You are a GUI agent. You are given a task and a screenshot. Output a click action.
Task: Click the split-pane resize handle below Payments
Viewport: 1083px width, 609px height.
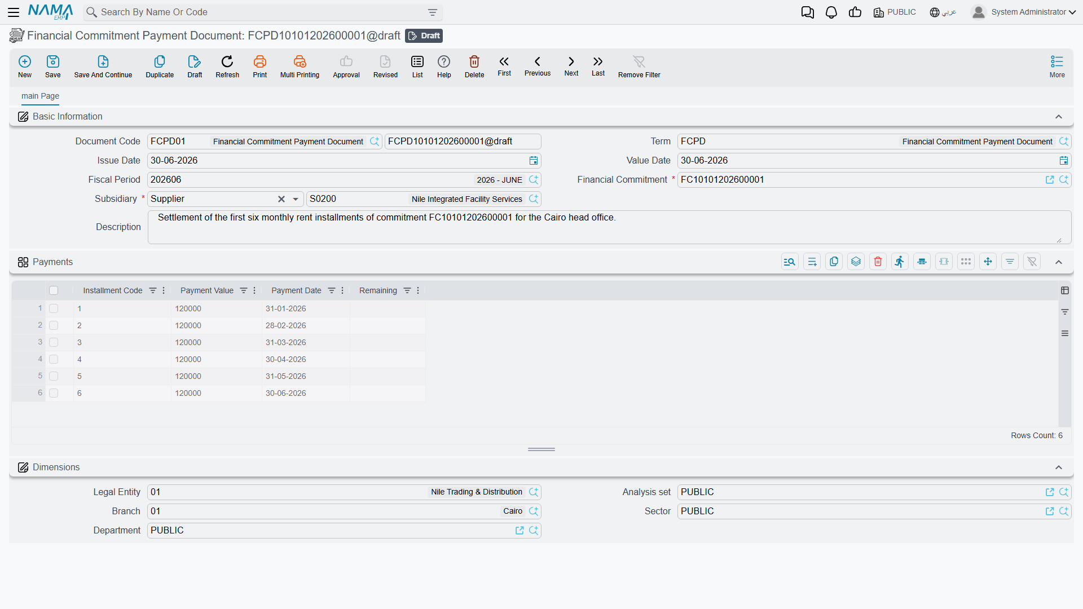click(541, 449)
